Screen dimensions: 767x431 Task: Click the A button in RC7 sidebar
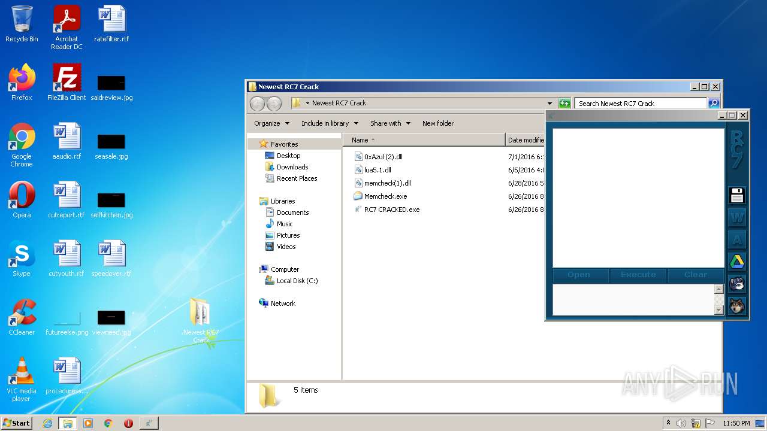pyautogui.click(x=736, y=239)
